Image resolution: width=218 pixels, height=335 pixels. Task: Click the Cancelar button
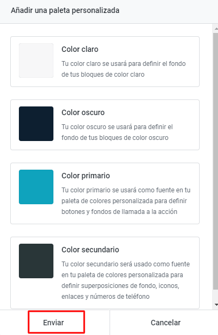(166, 323)
